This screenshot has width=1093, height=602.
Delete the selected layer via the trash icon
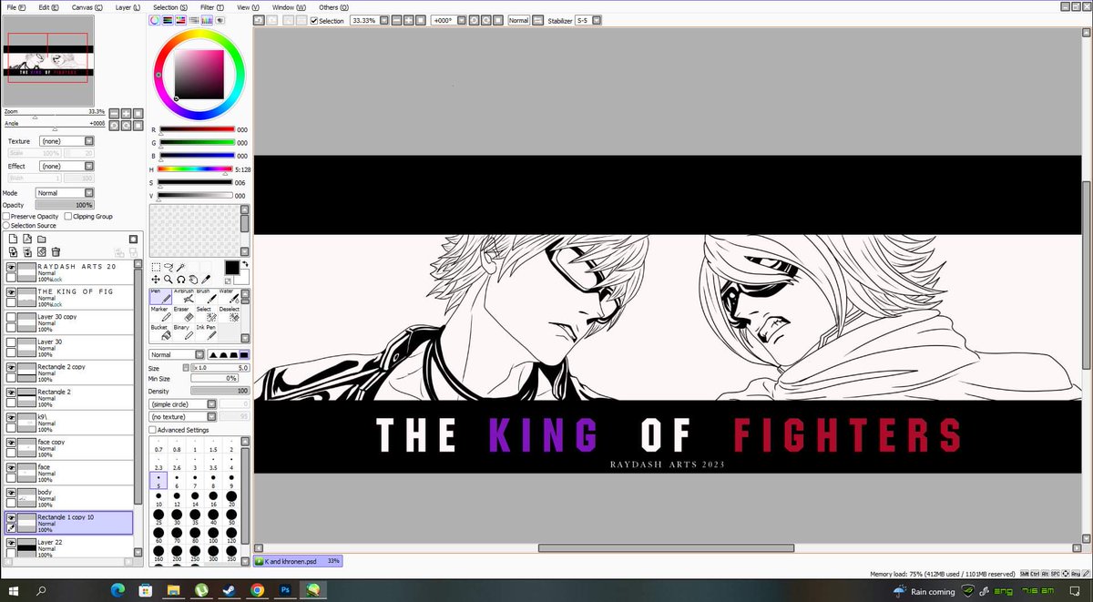(x=57, y=250)
